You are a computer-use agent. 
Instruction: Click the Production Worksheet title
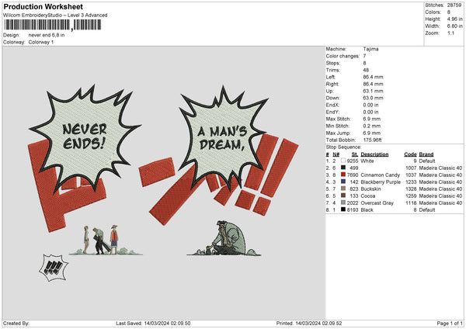tap(43, 6)
